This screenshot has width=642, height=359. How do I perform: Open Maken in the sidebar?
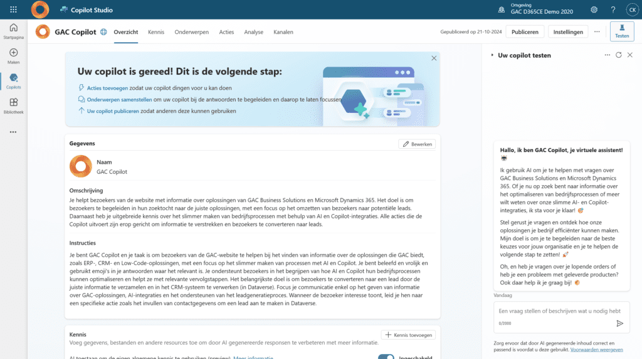pyautogui.click(x=14, y=56)
